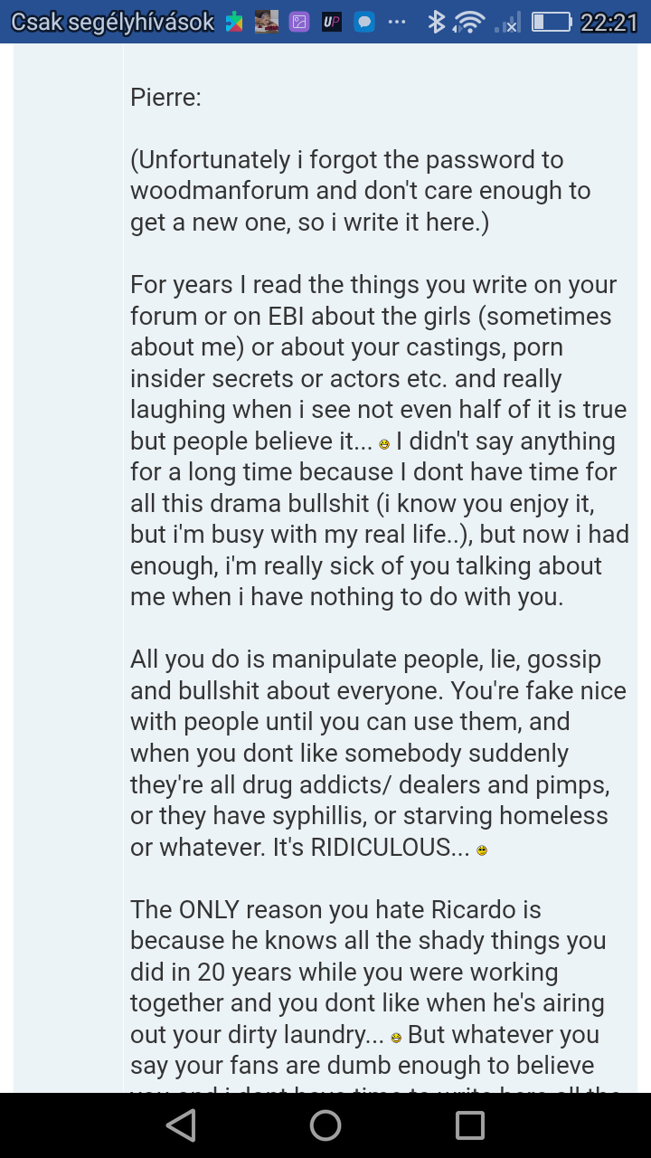
Task: Tap the three-dot notification overflow icon
Action: (397, 22)
